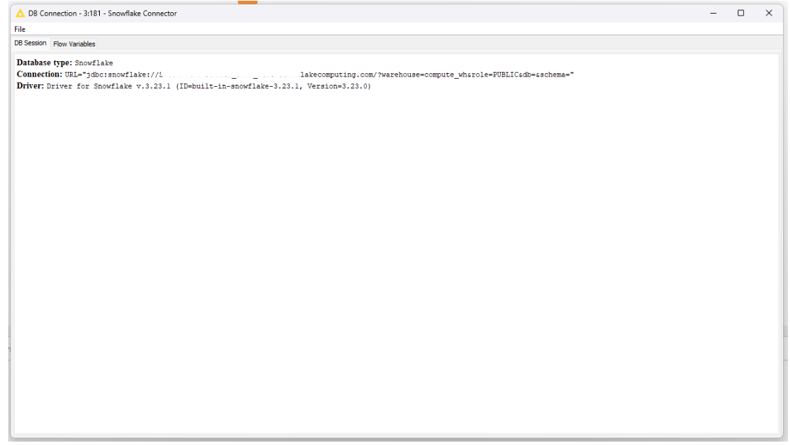Click the 'Driver:' label

tap(31, 85)
